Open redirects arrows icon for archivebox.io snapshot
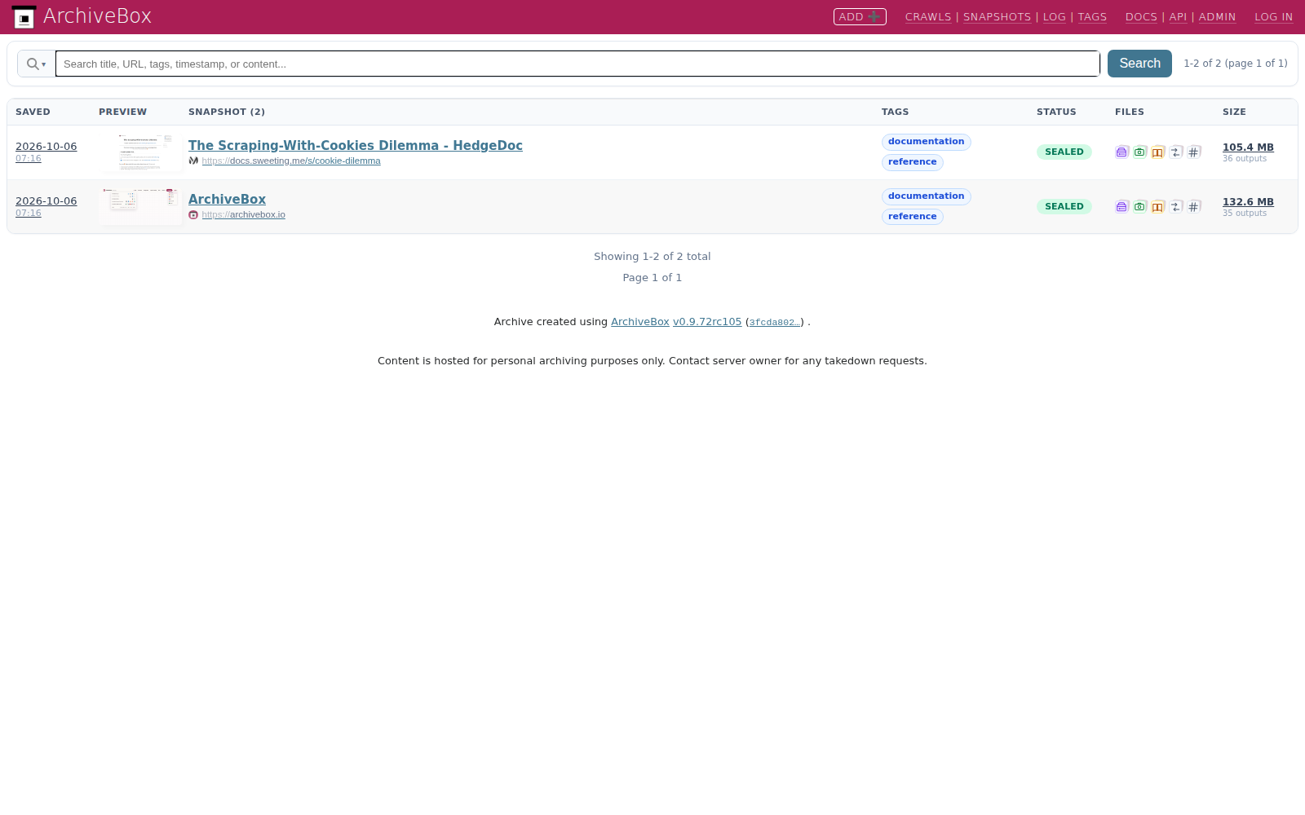Viewport: 1305px width, 815px height. (1175, 207)
